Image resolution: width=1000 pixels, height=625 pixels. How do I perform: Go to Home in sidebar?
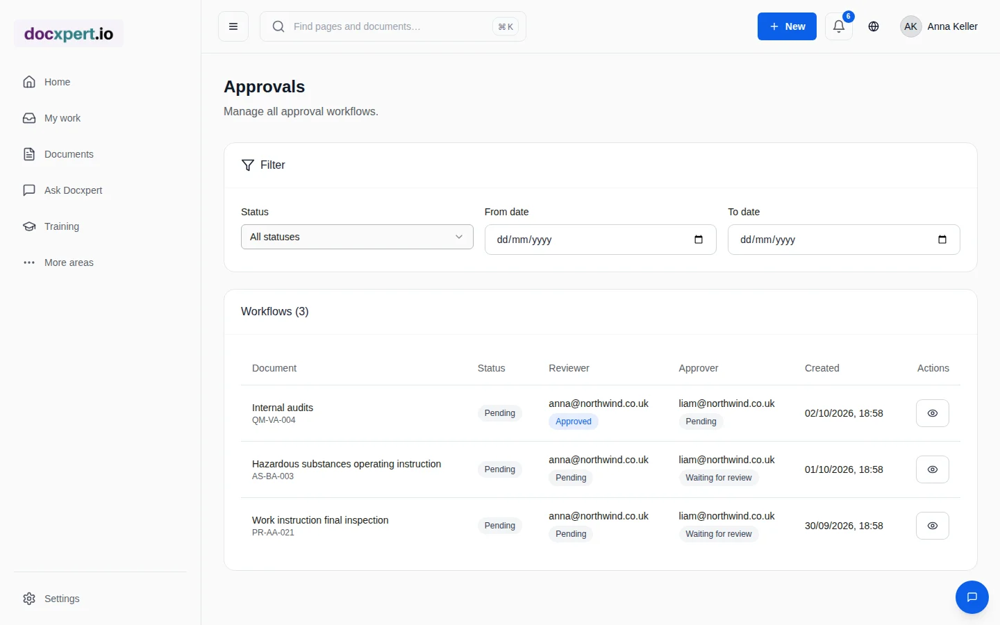(x=100, y=82)
